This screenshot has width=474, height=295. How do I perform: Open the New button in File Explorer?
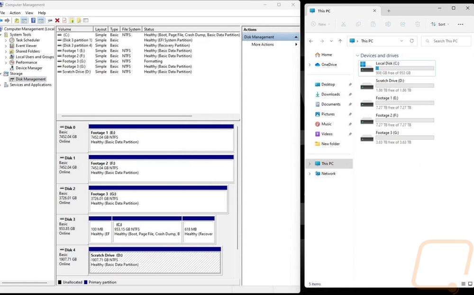tap(321, 24)
